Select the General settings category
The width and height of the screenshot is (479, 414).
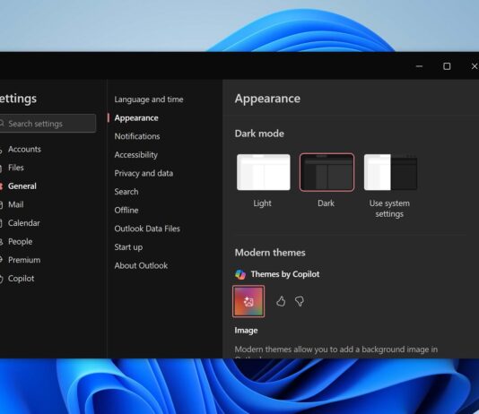[x=22, y=186]
